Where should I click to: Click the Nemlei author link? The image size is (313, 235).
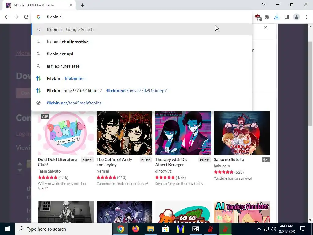[103, 171]
